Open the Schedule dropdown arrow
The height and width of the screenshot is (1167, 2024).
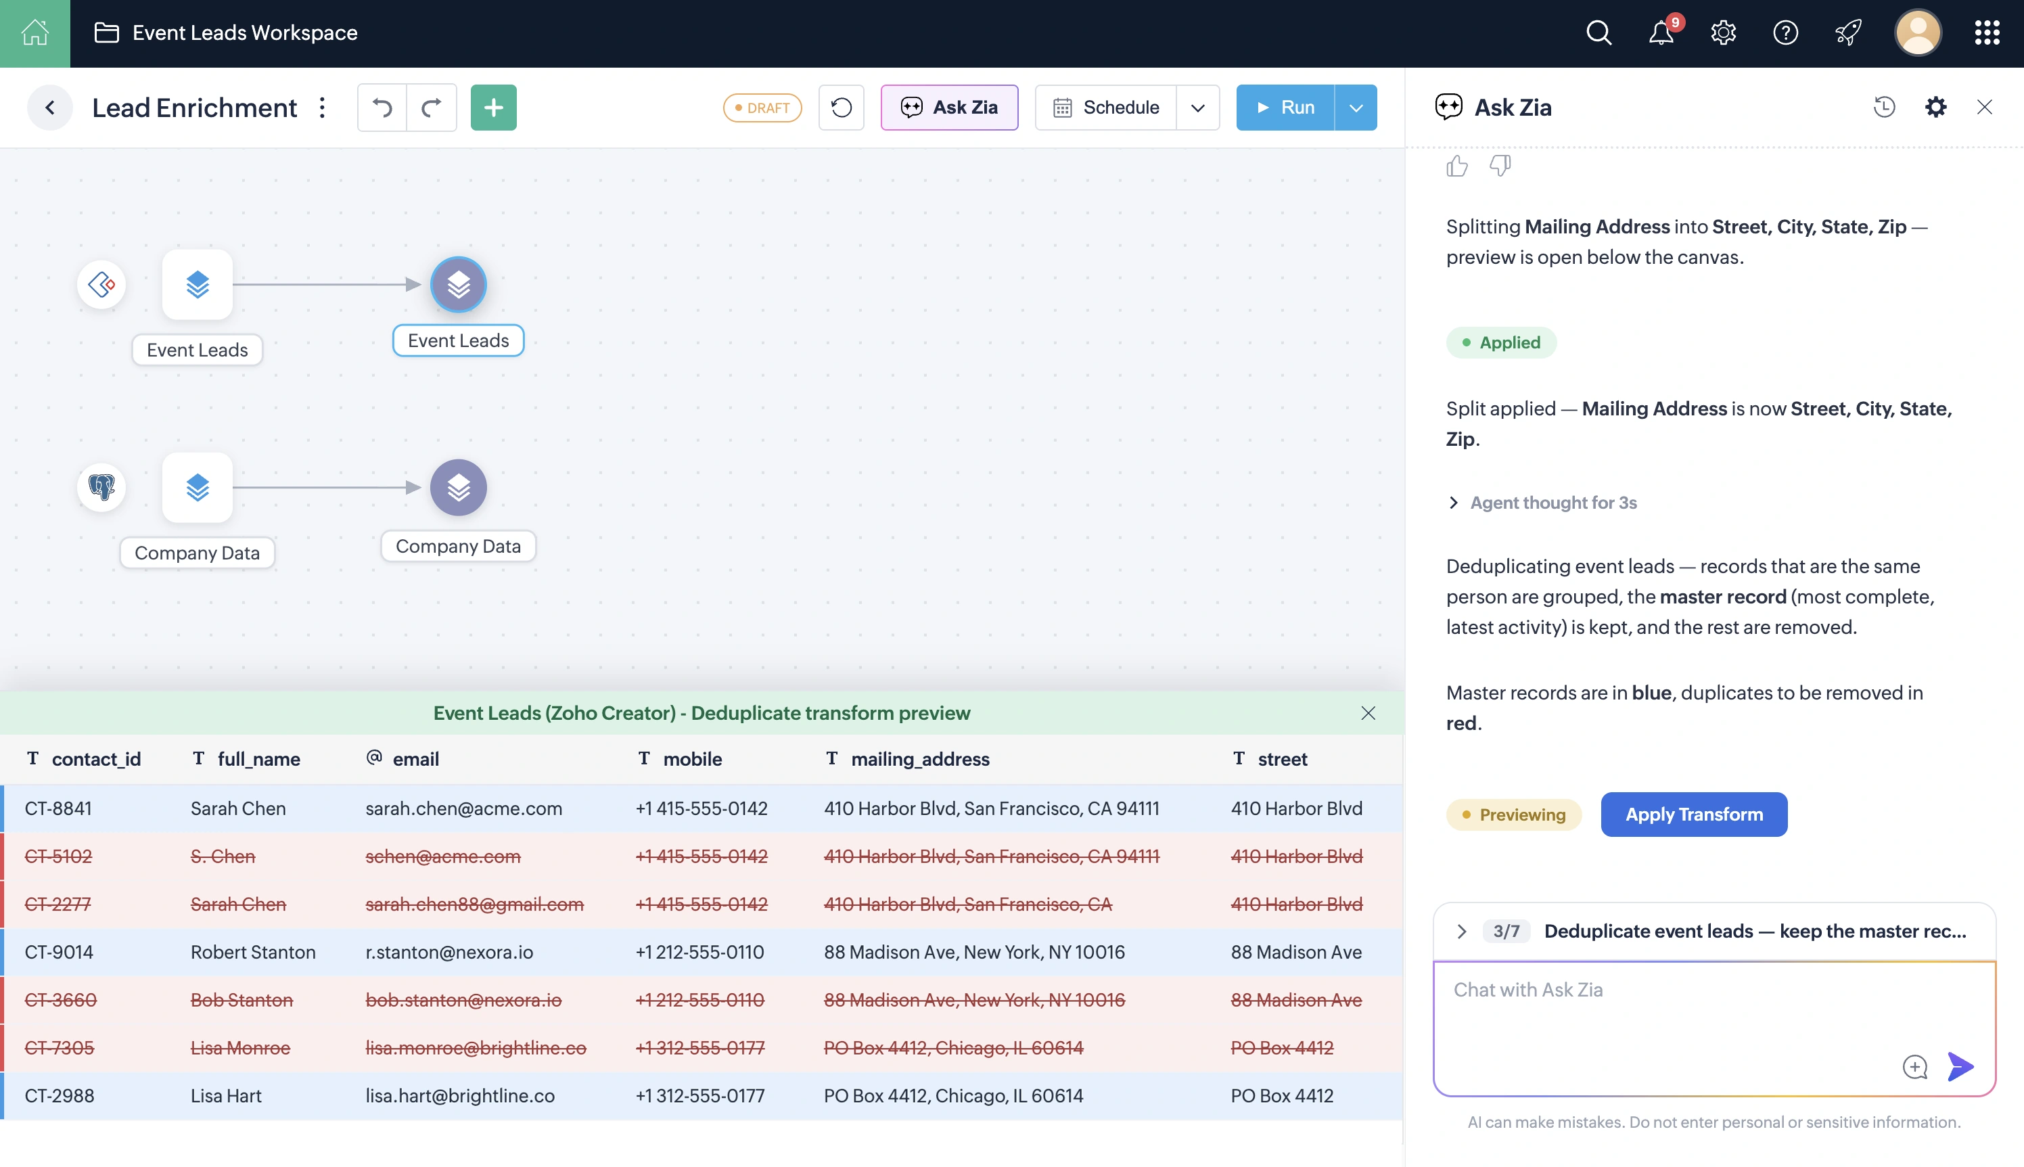[x=1198, y=108]
